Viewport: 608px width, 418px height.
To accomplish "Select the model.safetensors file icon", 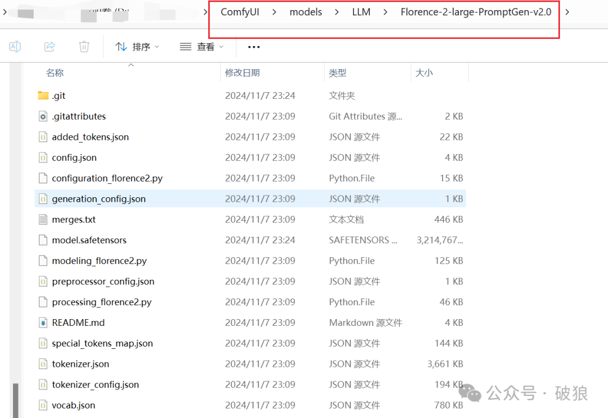I will 43,240.
